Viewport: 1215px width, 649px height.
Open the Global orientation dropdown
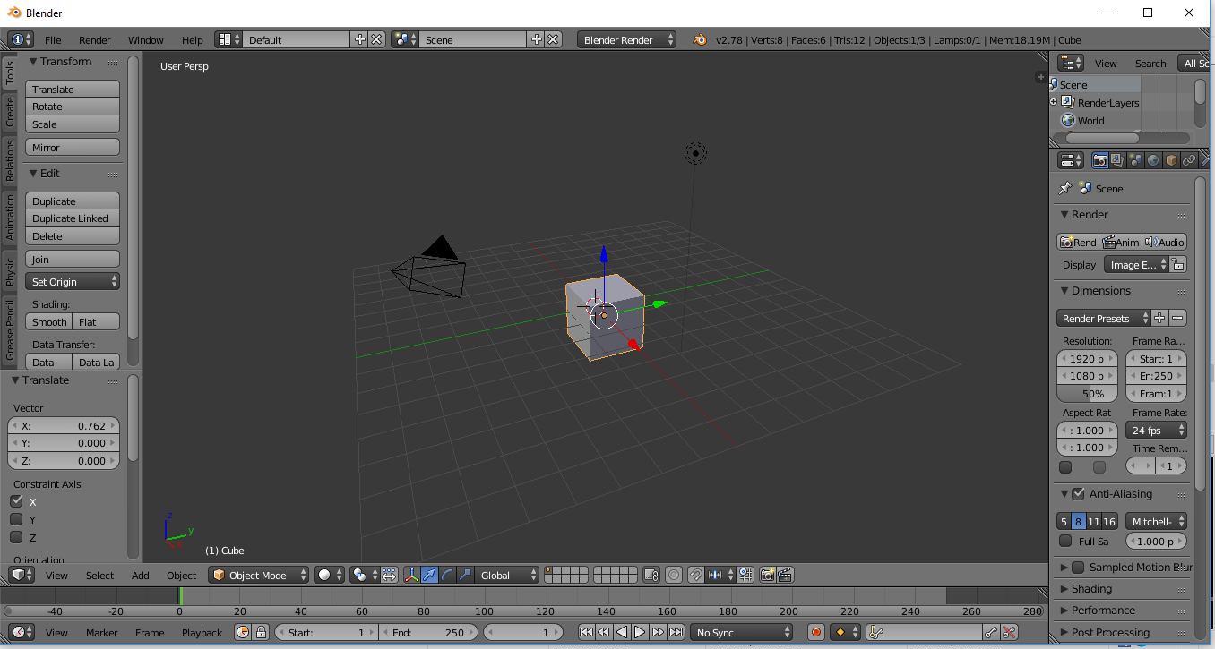[508, 575]
